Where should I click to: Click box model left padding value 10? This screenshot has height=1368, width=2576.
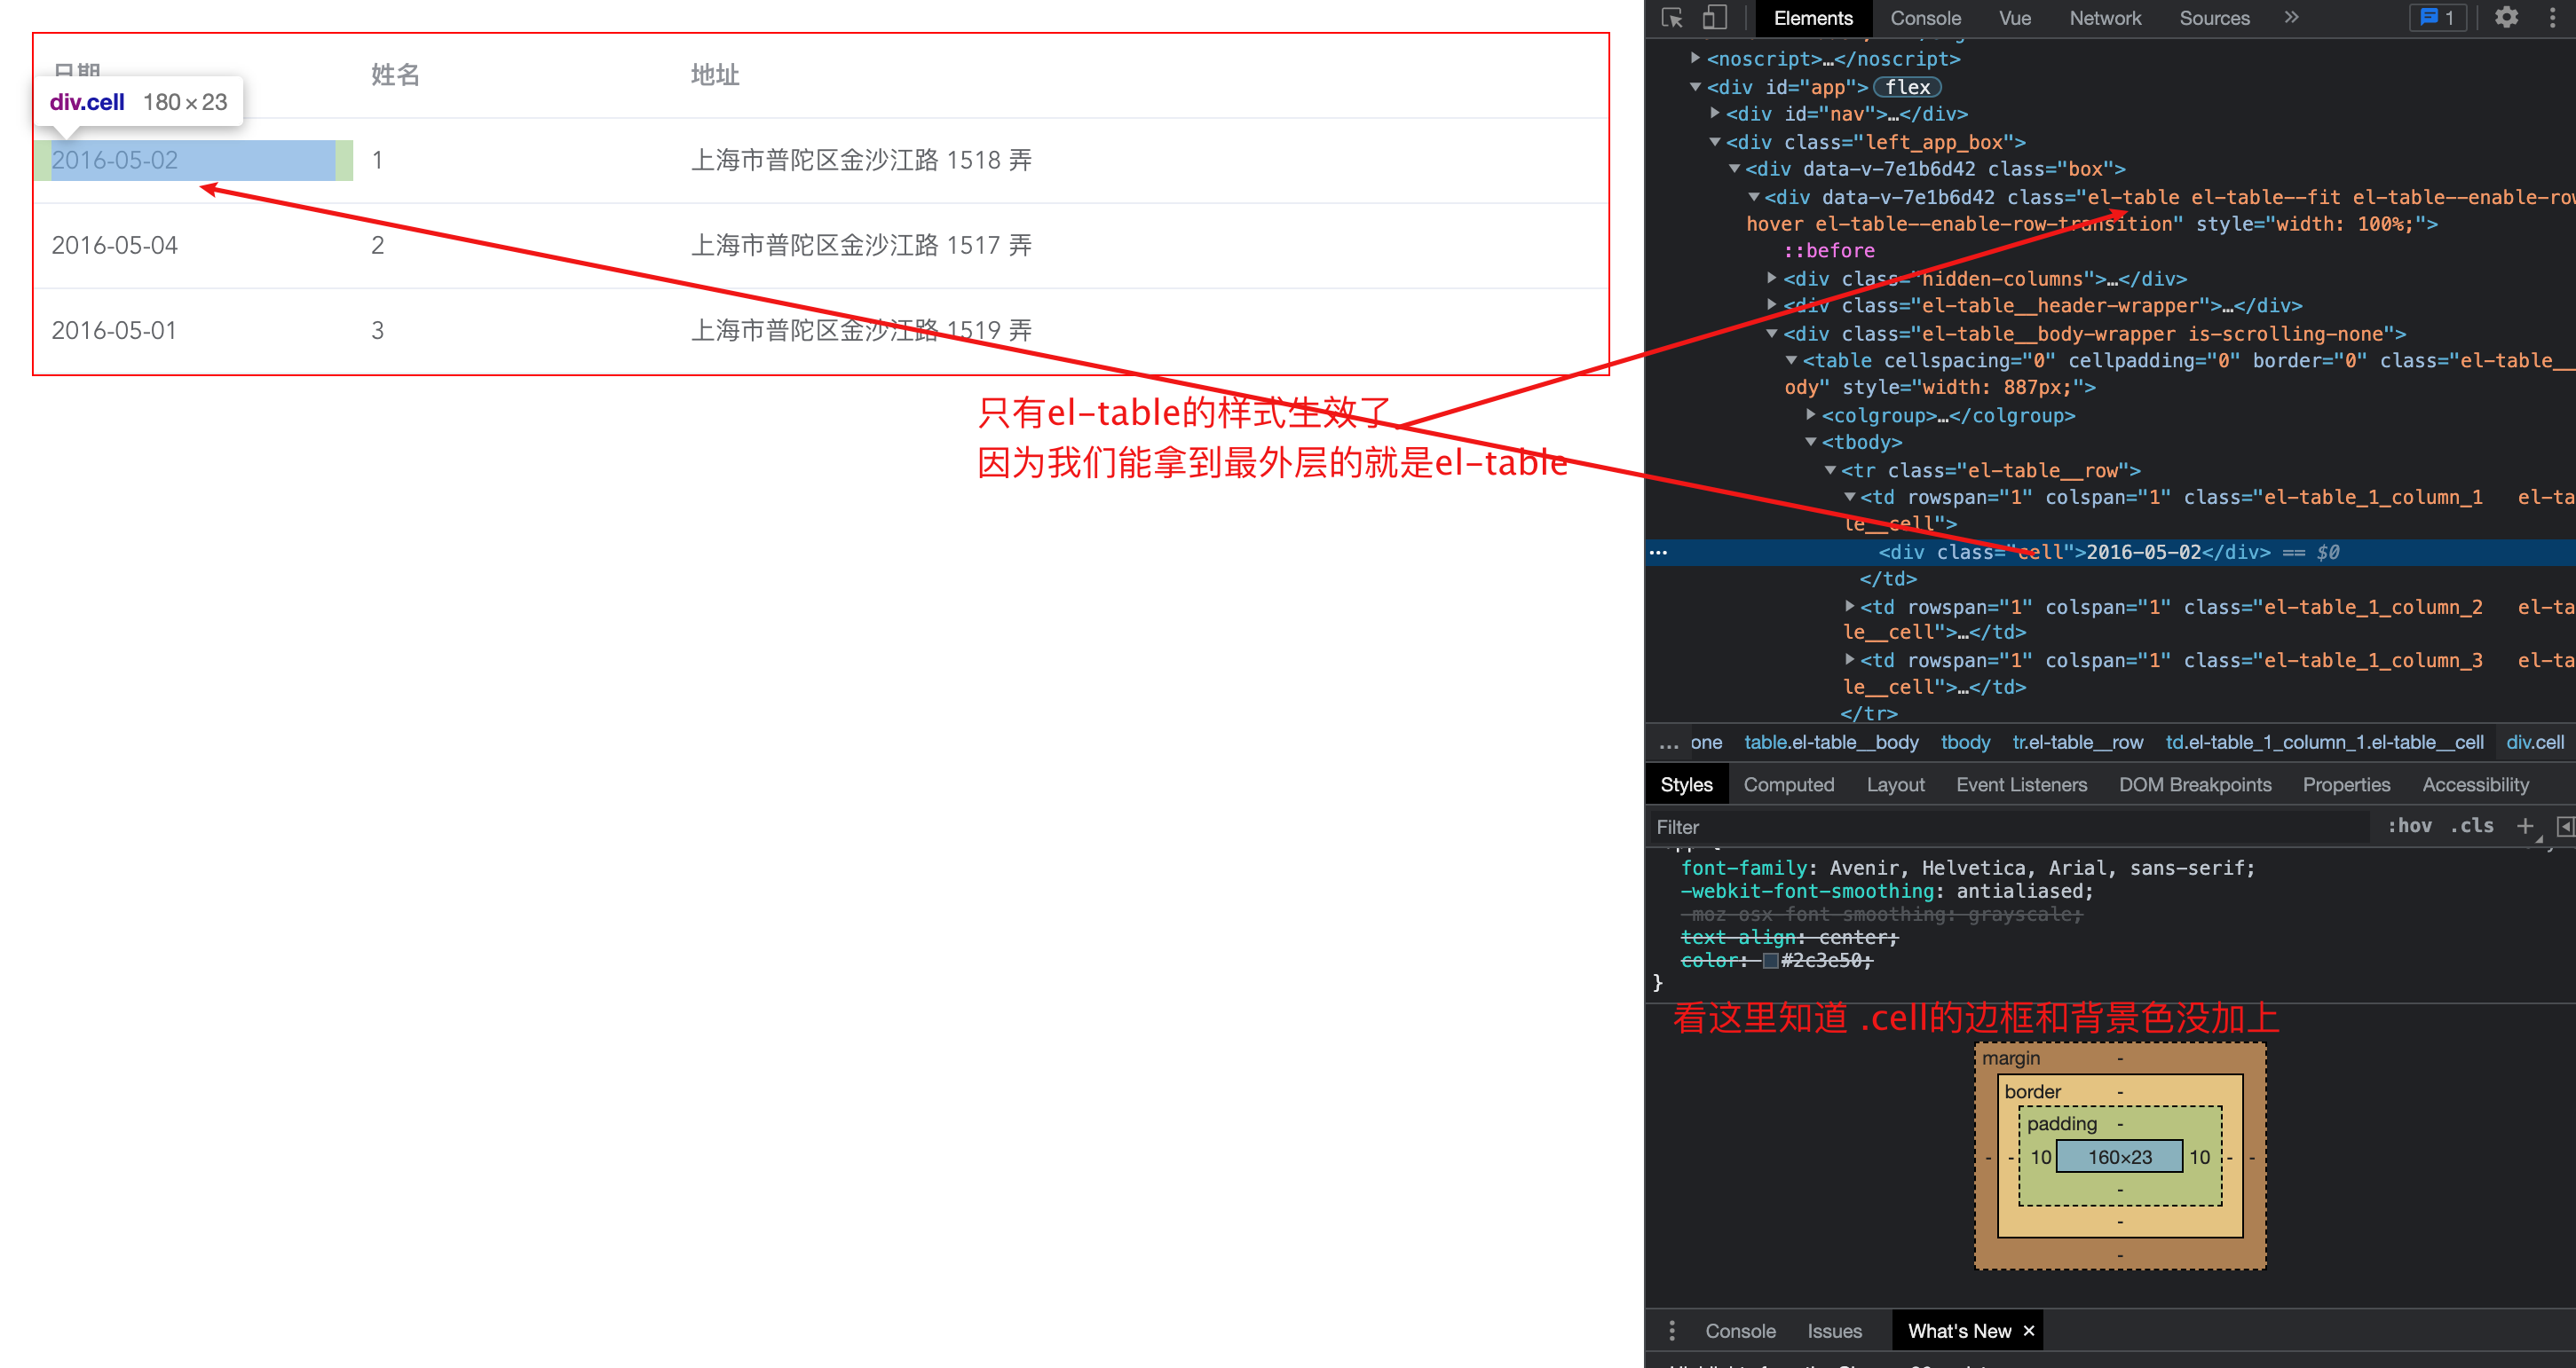pos(2040,1156)
